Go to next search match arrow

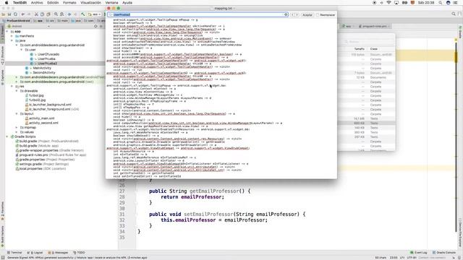tap(297, 14)
